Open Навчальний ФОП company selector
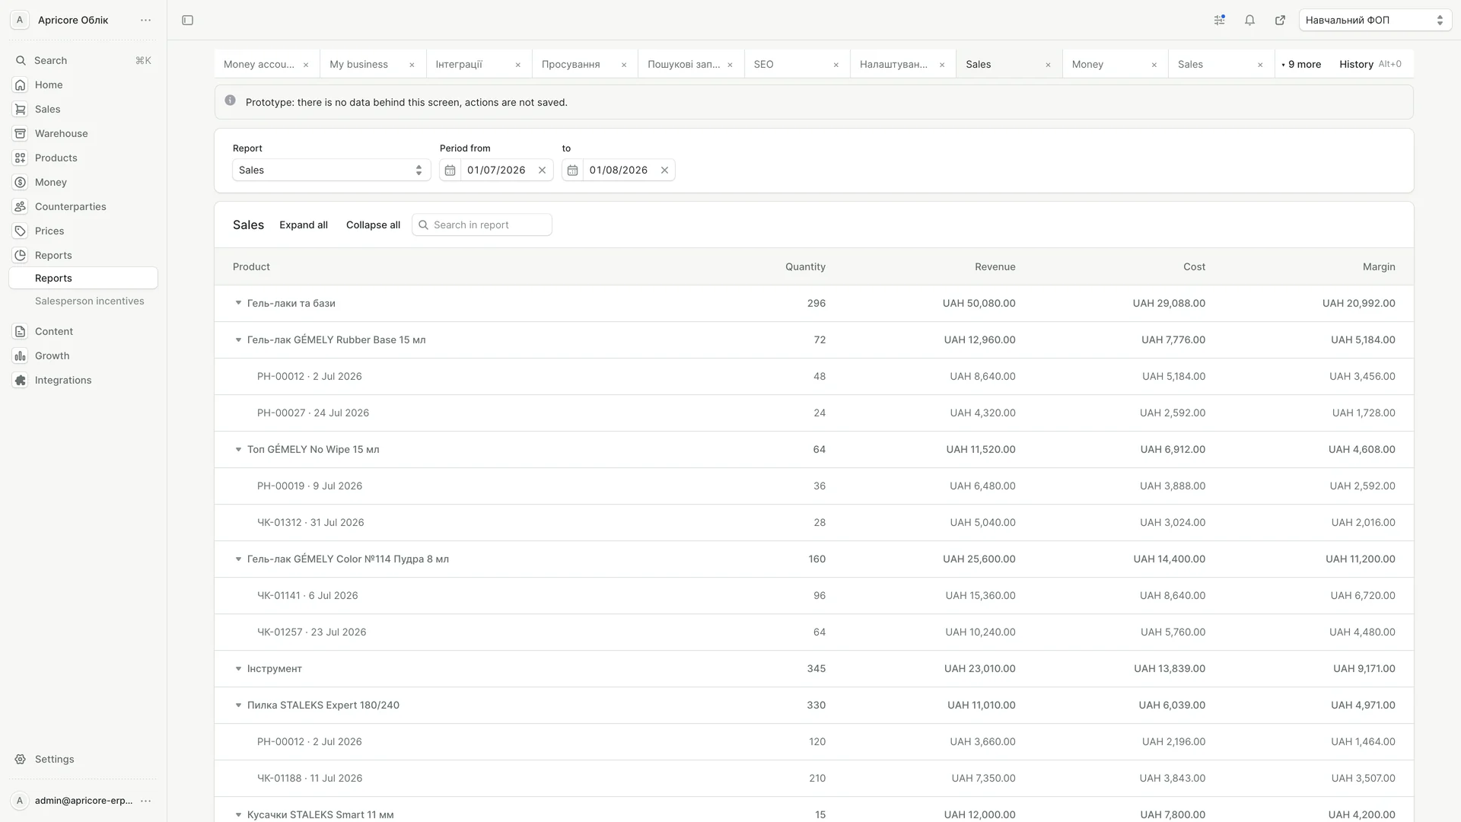The image size is (1461, 822). (x=1375, y=21)
